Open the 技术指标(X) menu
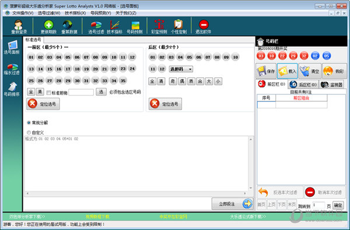 tap(75, 13)
